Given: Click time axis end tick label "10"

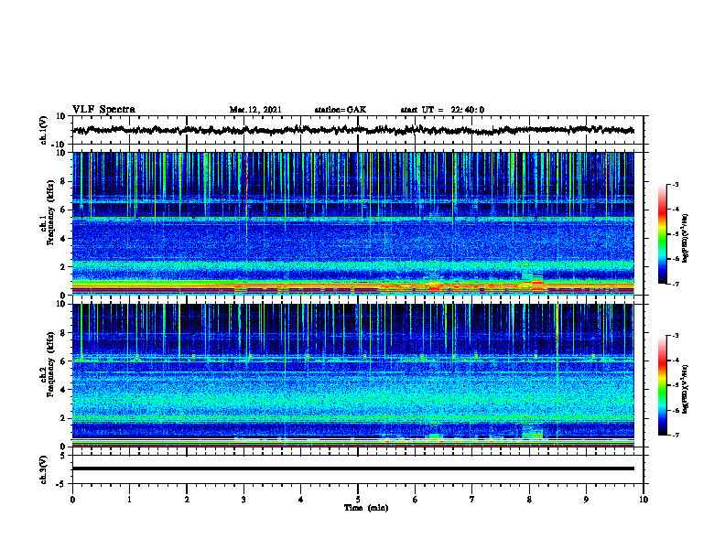Looking at the screenshot, I should [x=644, y=500].
